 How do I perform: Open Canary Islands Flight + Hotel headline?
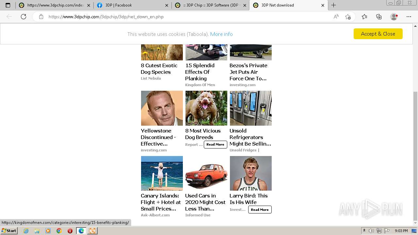[161, 202]
